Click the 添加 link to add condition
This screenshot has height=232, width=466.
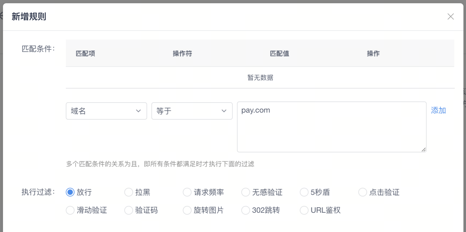pyautogui.click(x=438, y=110)
